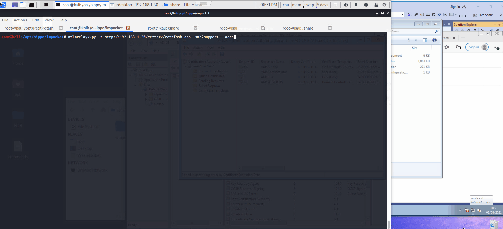Click the blue help icon in Explorer
This screenshot has height=229, width=503.
434,40
